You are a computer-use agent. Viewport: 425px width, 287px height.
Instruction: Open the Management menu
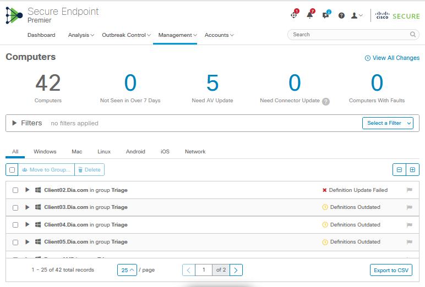tap(177, 35)
